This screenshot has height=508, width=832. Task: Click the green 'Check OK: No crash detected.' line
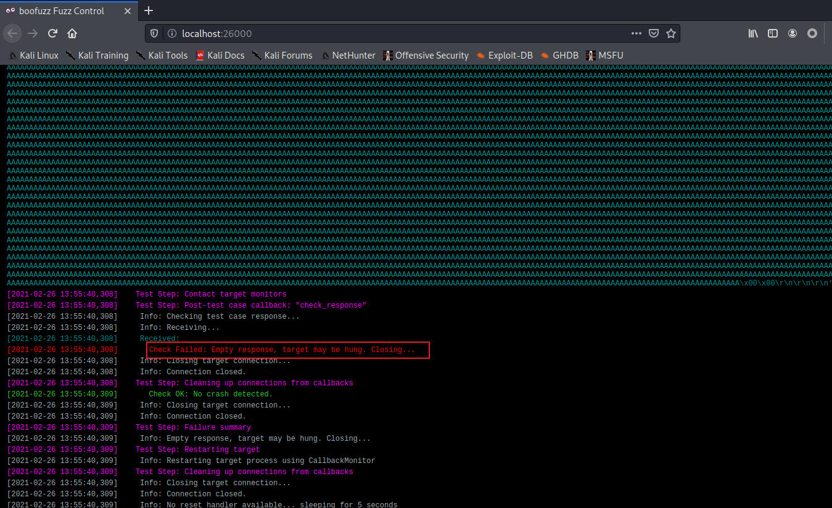(211, 394)
